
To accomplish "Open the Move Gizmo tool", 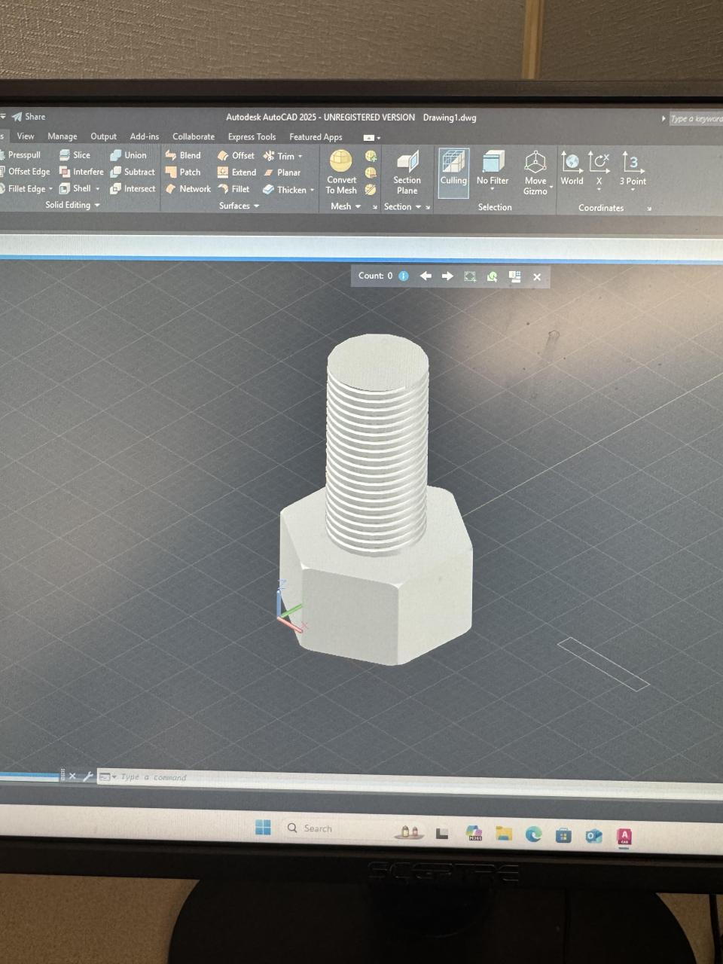I will pos(535,172).
